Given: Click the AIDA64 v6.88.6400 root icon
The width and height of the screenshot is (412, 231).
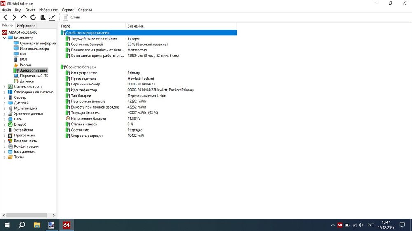Looking at the screenshot, I should pos(5,32).
